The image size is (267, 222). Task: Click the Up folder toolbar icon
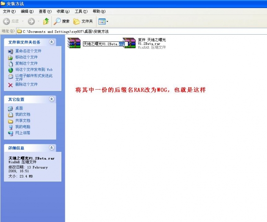pos(46,21)
